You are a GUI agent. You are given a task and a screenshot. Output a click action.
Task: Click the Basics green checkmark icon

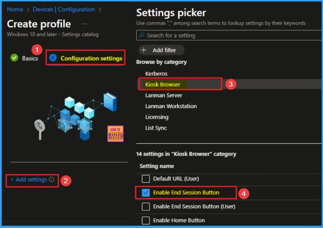coord(14,58)
